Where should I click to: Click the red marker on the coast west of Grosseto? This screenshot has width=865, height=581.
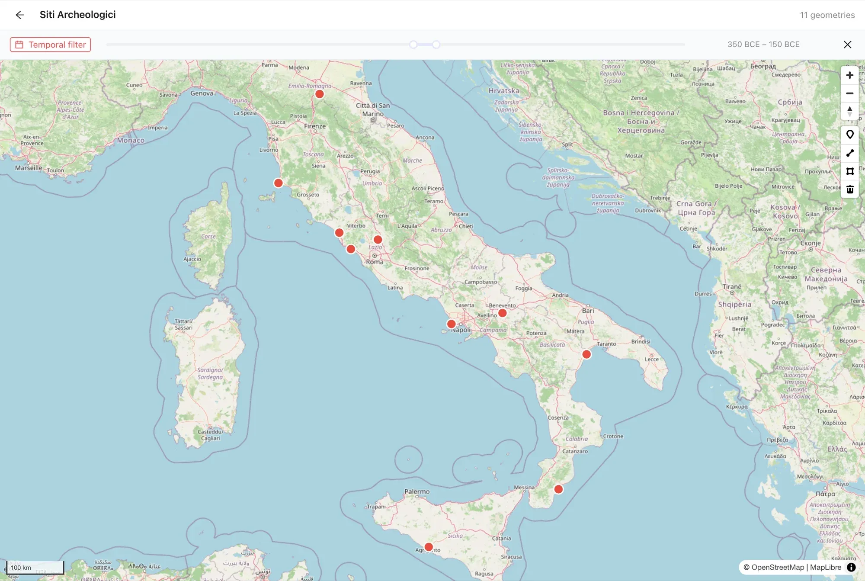pos(279,183)
